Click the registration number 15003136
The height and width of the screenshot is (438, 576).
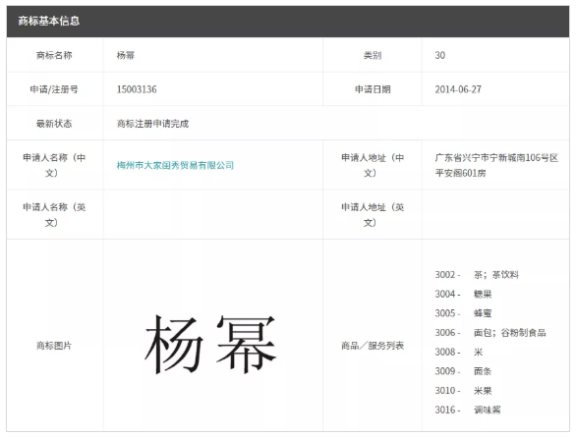tap(137, 89)
